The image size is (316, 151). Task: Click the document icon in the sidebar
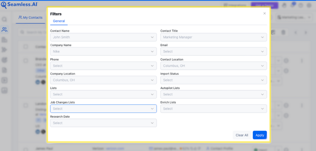pyautogui.click(x=4, y=70)
